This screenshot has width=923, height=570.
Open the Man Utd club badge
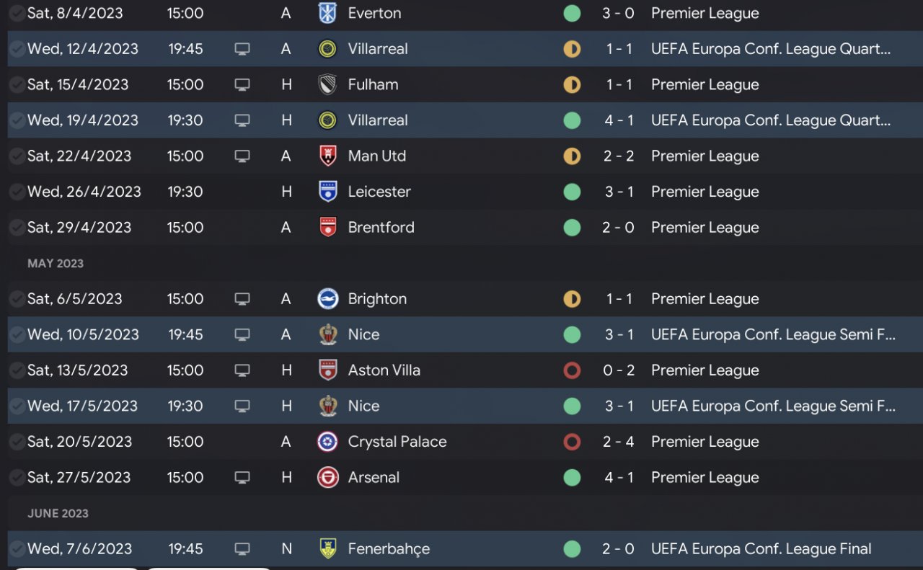[x=327, y=156]
